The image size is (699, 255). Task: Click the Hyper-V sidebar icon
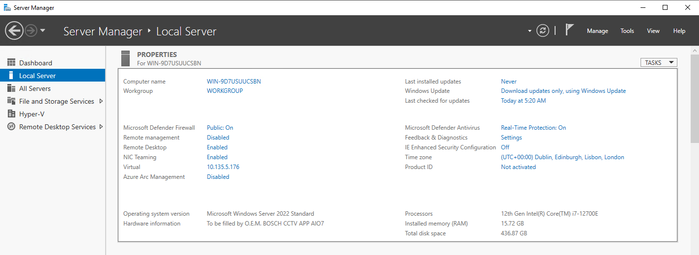tap(11, 114)
